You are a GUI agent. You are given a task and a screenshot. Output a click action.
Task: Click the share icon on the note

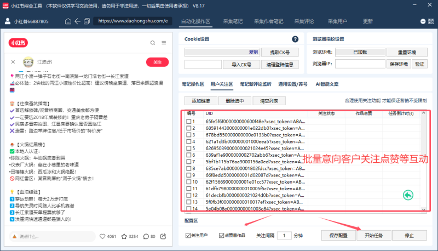point(163,236)
